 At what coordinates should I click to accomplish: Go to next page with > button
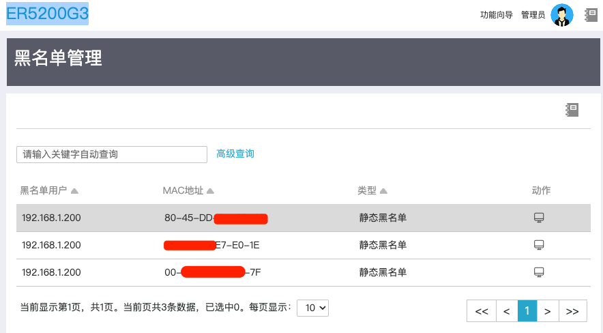coord(548,311)
